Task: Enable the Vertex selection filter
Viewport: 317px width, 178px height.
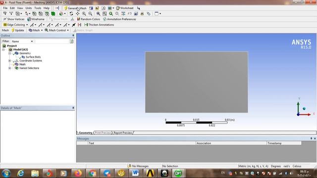Action: (x=34, y=14)
